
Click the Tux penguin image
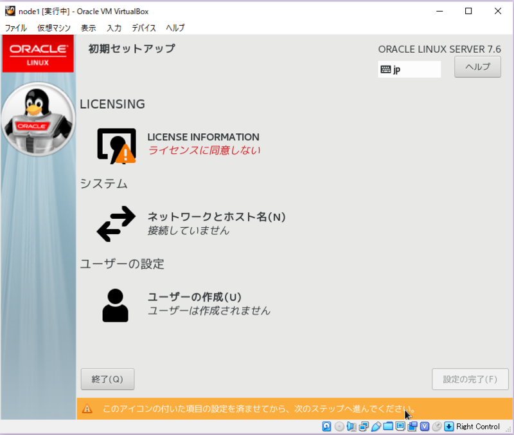pyautogui.click(x=38, y=119)
